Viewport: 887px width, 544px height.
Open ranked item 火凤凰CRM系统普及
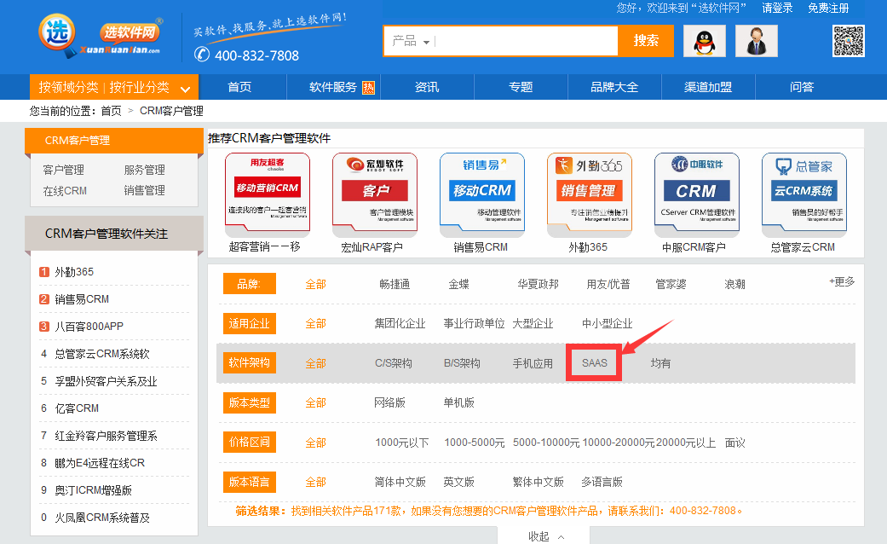pos(102,518)
